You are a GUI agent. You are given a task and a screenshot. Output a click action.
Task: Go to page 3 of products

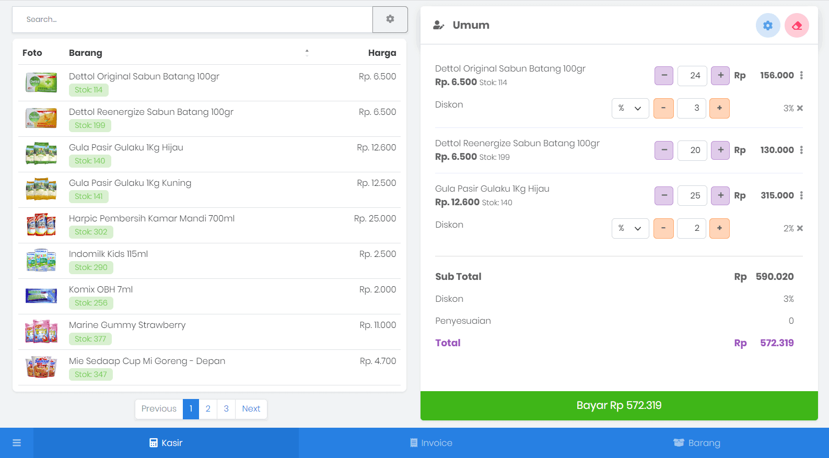click(x=226, y=409)
